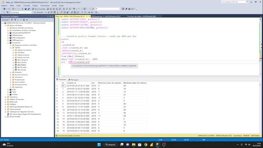Open the Editar menu
Image resolution: width=263 pixels, height=148 pixels.
(x=12, y=5)
